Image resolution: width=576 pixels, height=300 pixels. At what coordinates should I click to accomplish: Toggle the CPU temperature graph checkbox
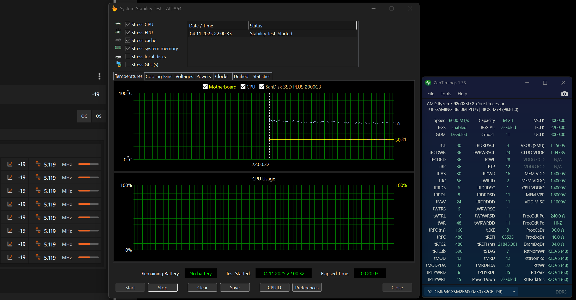tap(243, 87)
